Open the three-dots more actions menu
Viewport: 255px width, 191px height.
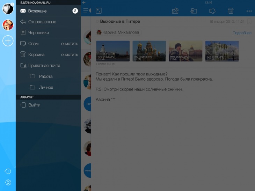(249, 11)
